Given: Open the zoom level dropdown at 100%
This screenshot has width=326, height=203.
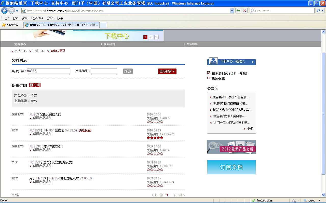Looking at the screenshot, I should (x=319, y=200).
